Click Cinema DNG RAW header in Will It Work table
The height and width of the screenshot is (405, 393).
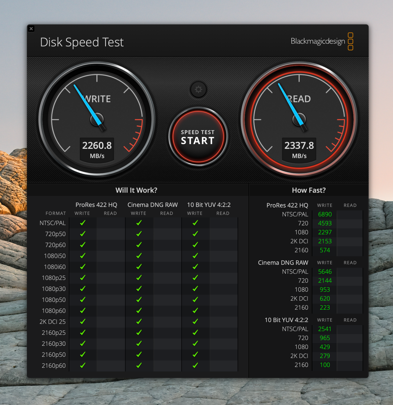tap(153, 205)
